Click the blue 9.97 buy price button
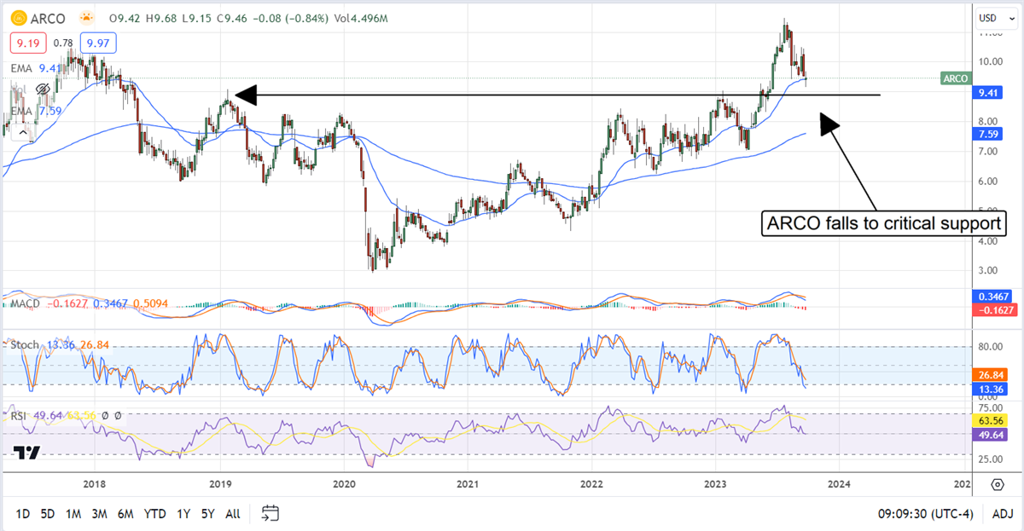 (97, 42)
